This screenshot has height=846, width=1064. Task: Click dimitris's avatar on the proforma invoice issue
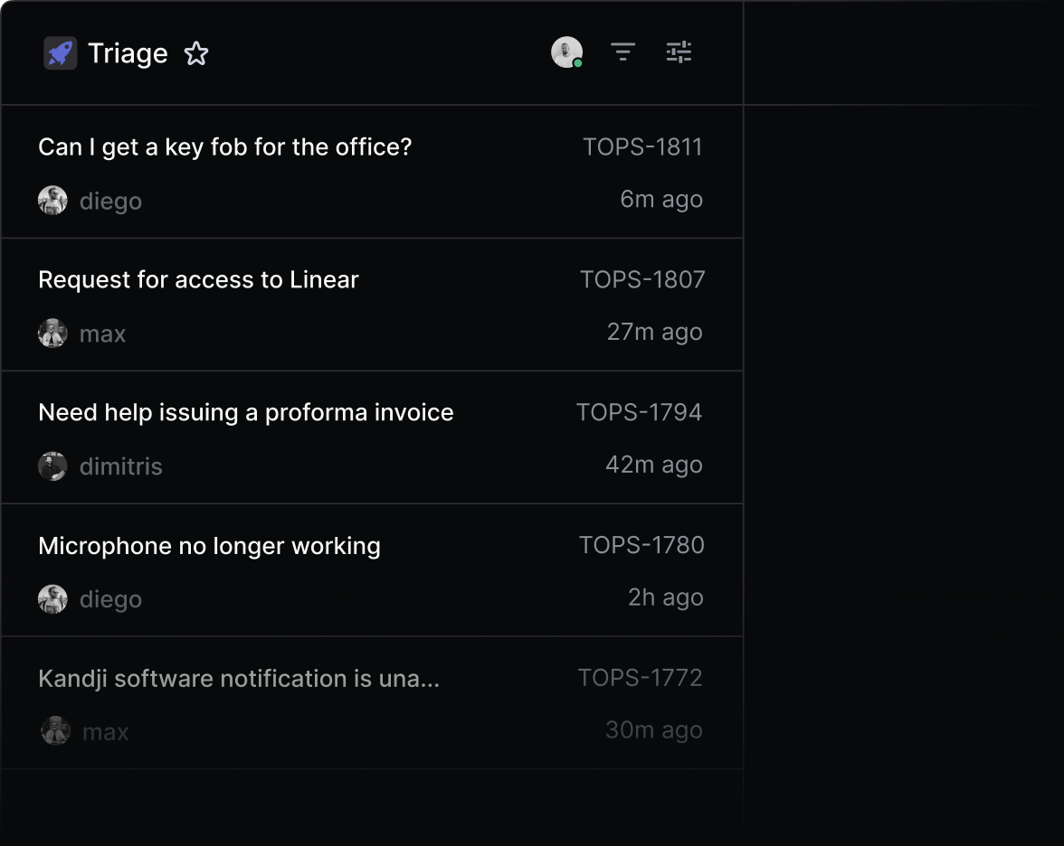pyautogui.click(x=52, y=465)
